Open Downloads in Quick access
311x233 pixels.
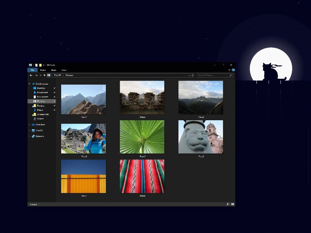[x=42, y=92]
